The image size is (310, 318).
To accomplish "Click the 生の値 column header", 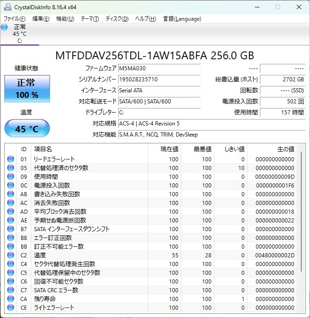I will click(272, 149).
